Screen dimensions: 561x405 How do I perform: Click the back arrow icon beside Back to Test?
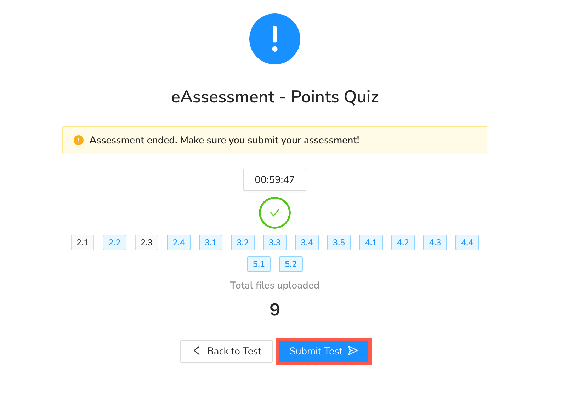coord(196,351)
